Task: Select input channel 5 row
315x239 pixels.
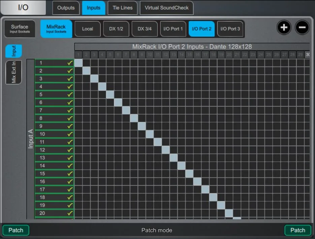Action: tap(55, 94)
